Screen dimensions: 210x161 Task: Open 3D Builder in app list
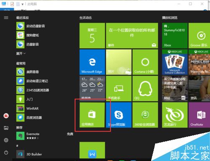pyautogui.click(x=29, y=154)
